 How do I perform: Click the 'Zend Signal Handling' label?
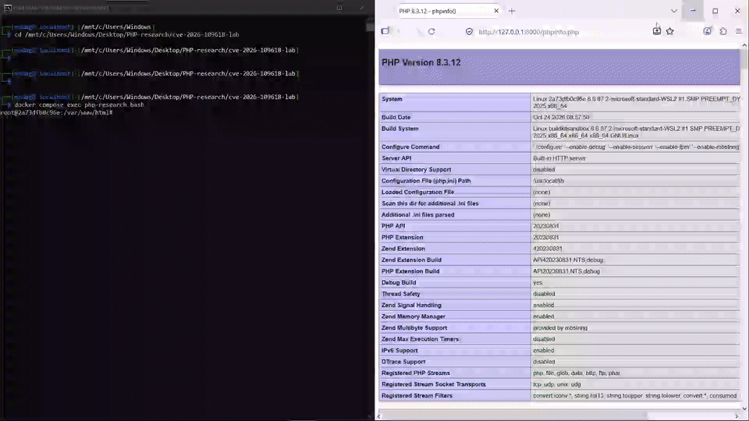[x=411, y=305]
